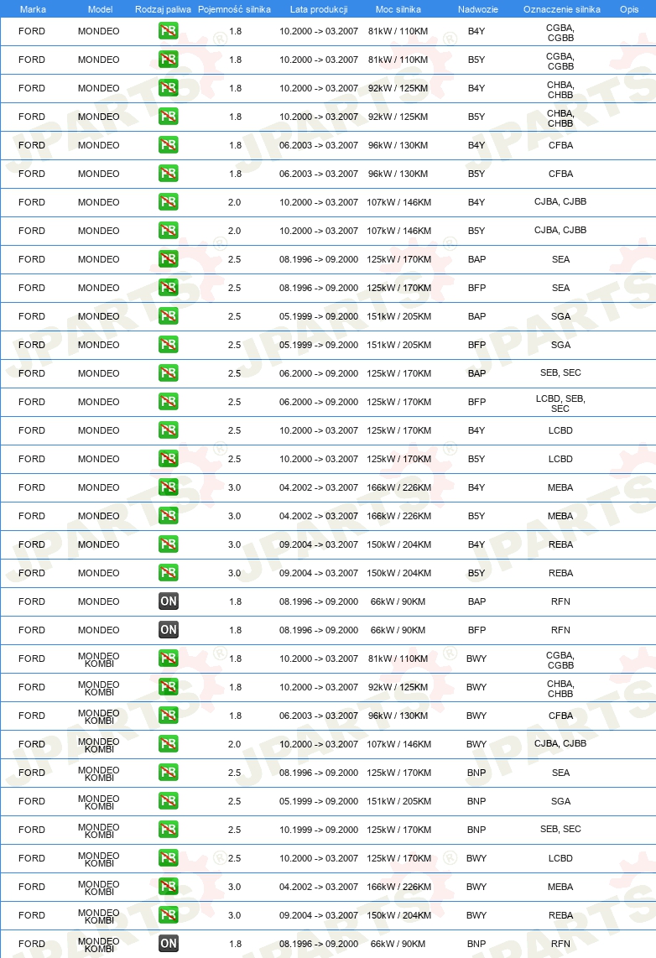Select '06.2000 -> 09.2000' in the BAP SEB, SEC row
The image size is (656, 958).
pyautogui.click(x=319, y=373)
